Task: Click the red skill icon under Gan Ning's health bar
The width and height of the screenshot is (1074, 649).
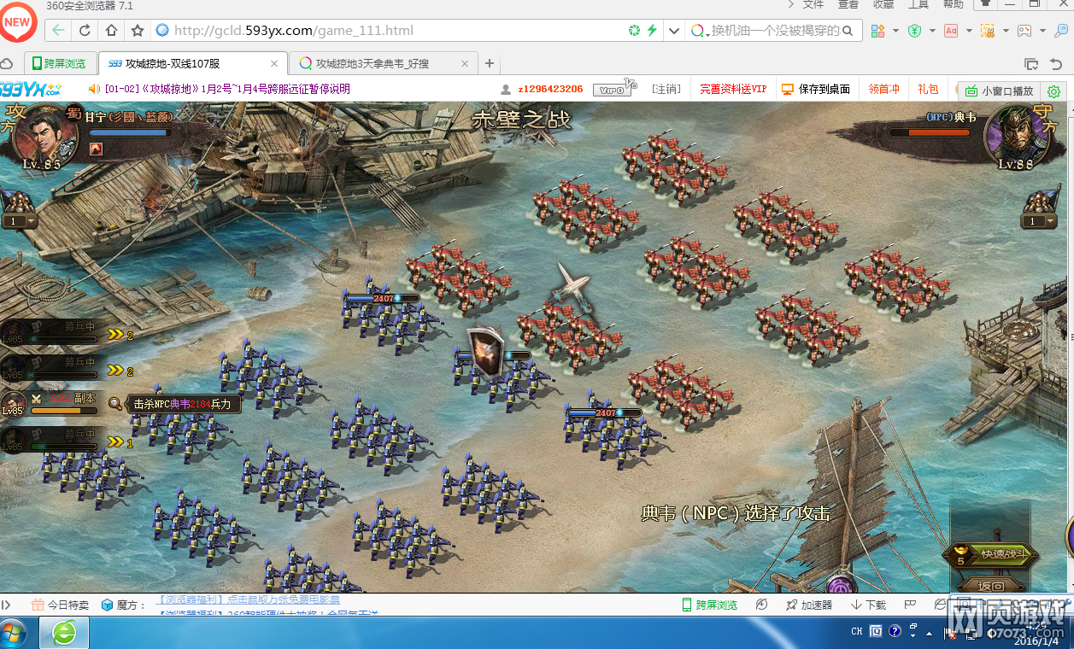Action: (96, 149)
